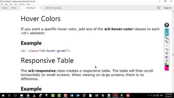Open Excel from taskbar
The height and width of the screenshot is (98, 174).
[97, 96]
